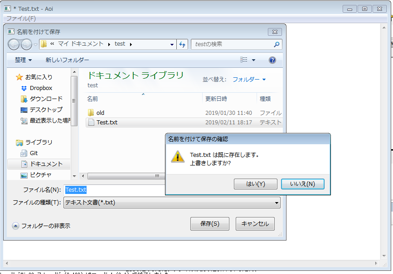Viewport: 393px width, 274px height.
Task: Select ドキュメント in the navigation pane
Action: pyautogui.click(x=46, y=164)
